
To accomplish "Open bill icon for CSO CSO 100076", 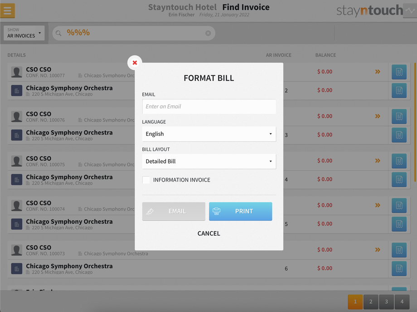I will 399,116.
